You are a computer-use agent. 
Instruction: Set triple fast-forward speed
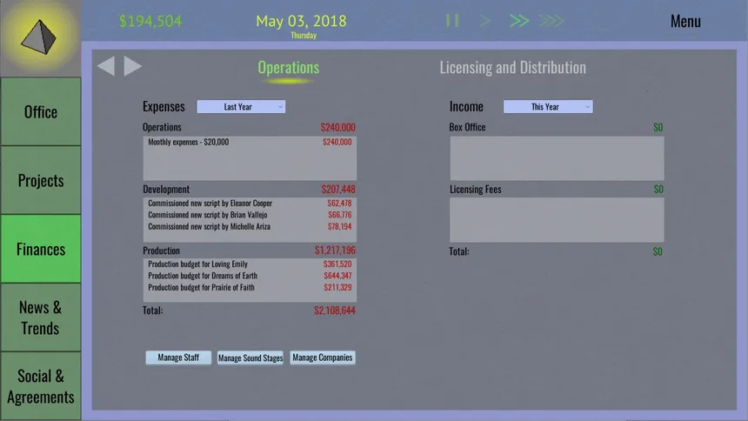pos(551,21)
